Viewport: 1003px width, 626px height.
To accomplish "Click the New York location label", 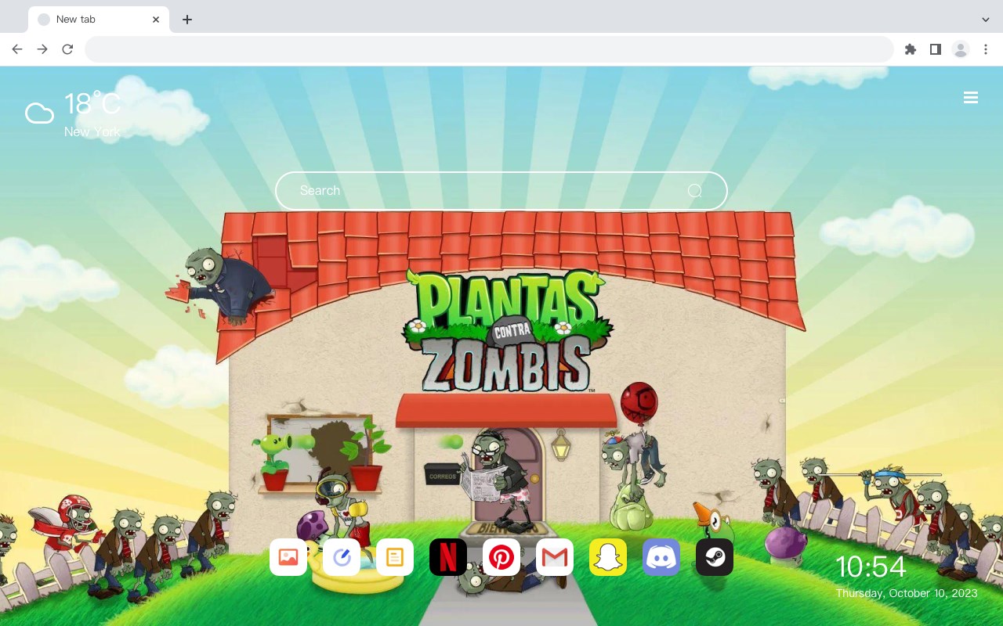I will pos(92,132).
